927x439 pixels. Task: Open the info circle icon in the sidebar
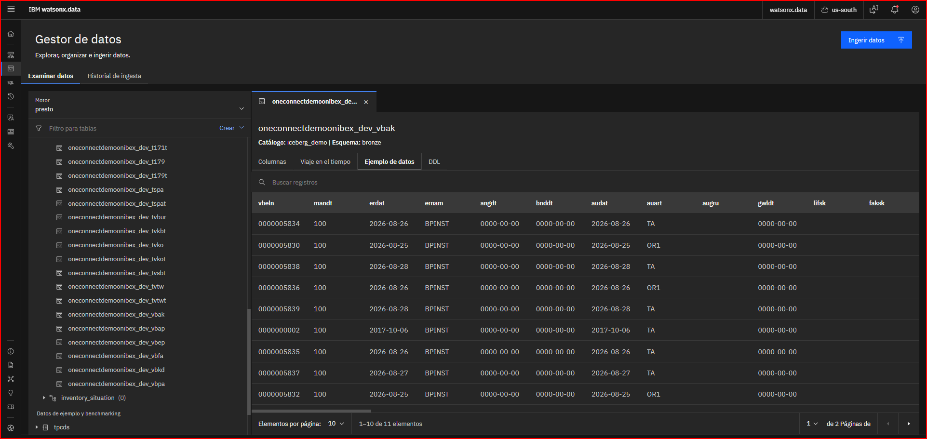click(11, 351)
